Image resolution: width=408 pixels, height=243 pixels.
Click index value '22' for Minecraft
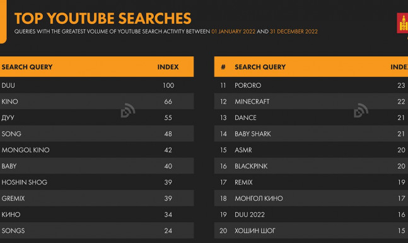coord(401,102)
